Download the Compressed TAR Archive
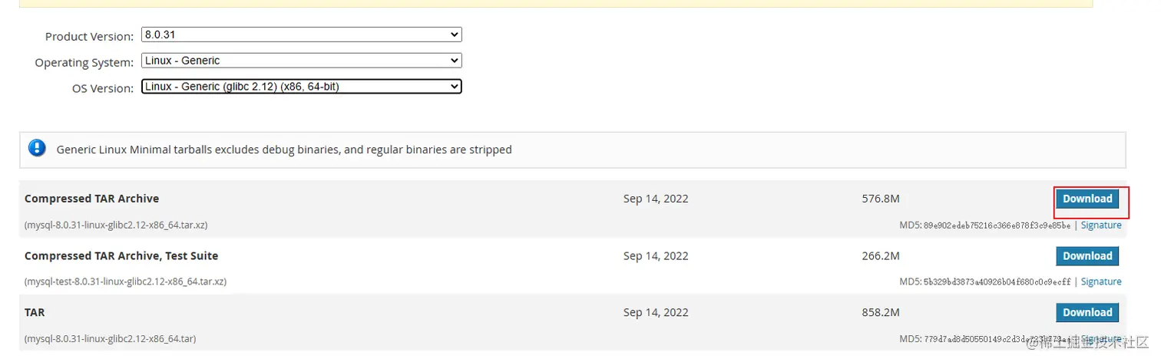The width and height of the screenshot is (1161, 362). (x=1087, y=199)
